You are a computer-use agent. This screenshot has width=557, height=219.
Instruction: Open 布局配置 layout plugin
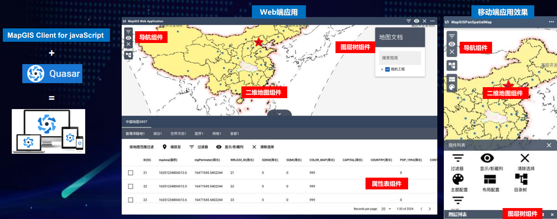[490, 183]
